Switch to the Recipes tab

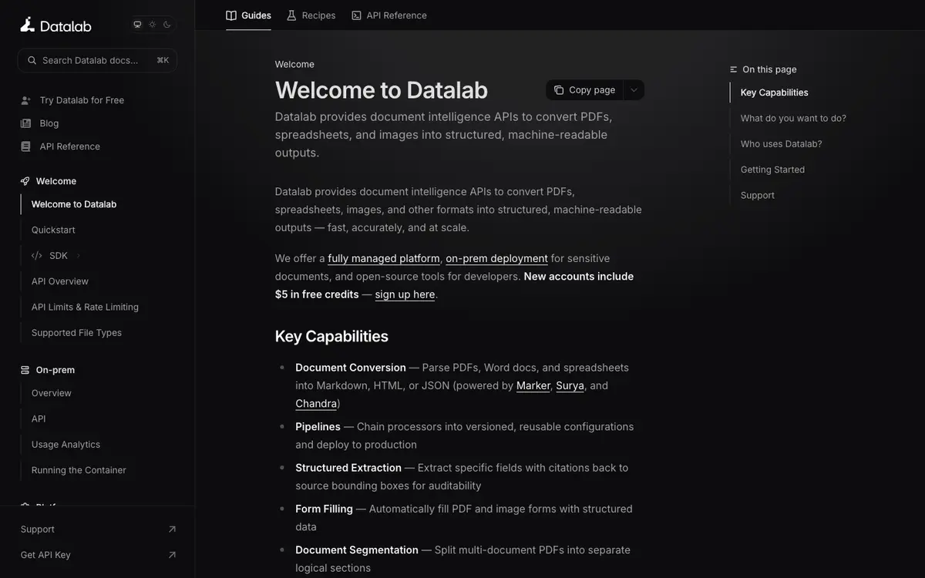click(x=311, y=15)
